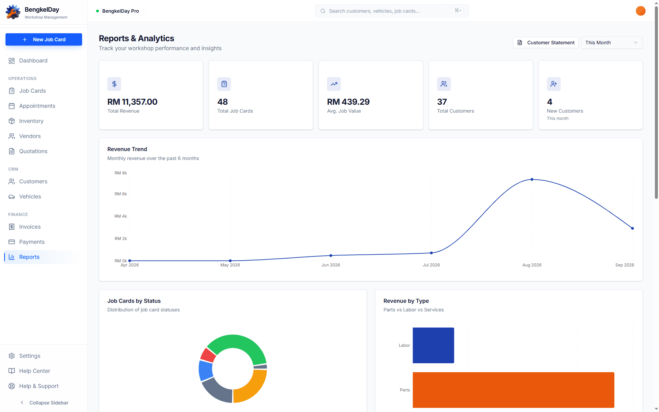Click the BengkelDay gear logo icon
This screenshot has width=659, height=412.
coord(13,12)
